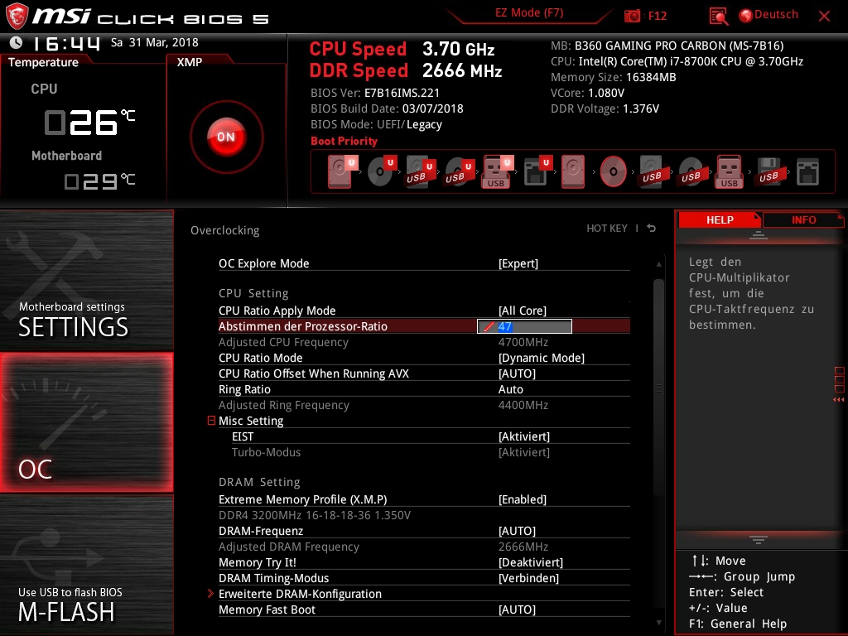This screenshot has height=636, width=848.
Task: Collapse the Misc Setting section
Action: [x=211, y=420]
